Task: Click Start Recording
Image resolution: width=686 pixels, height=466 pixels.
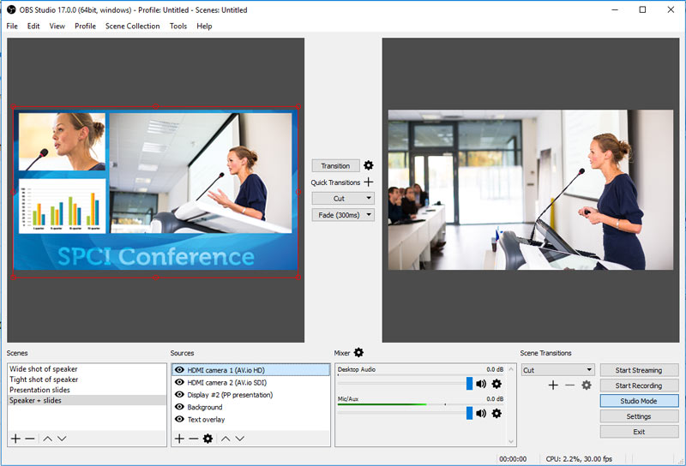Action: tap(639, 385)
